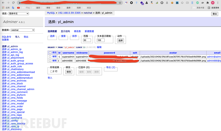
Task: Click the 保存 save button
Action: tap(69, 72)
